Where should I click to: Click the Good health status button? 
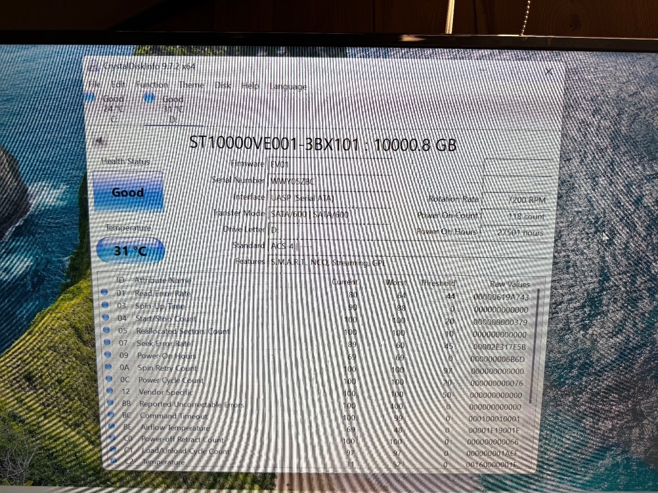click(x=128, y=192)
